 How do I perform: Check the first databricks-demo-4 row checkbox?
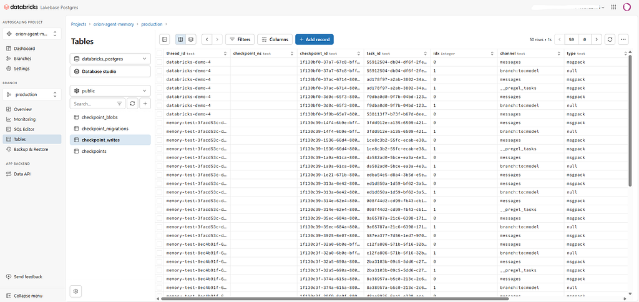coord(159,62)
